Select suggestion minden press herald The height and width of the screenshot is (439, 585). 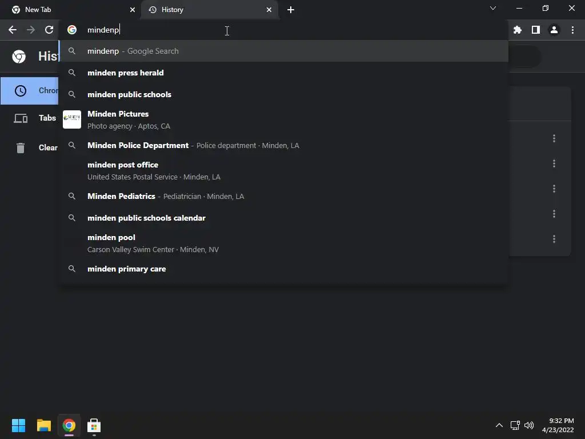tap(284, 73)
